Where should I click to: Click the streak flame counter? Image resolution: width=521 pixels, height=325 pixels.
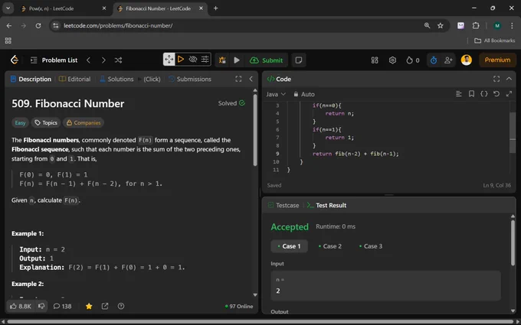click(x=413, y=60)
